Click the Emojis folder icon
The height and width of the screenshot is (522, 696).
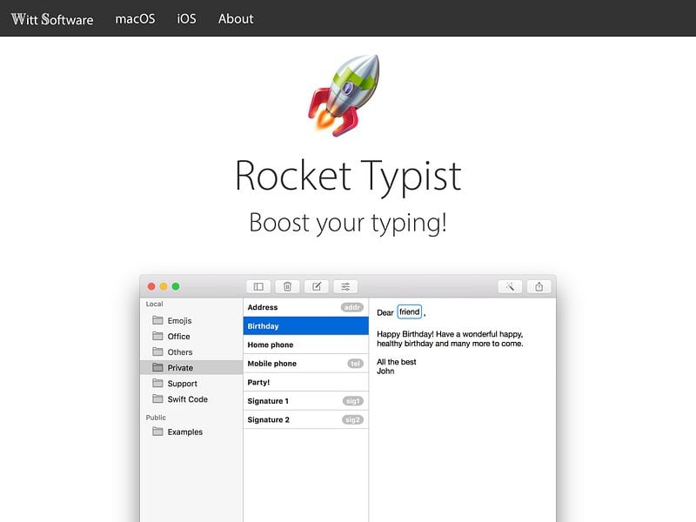[157, 320]
